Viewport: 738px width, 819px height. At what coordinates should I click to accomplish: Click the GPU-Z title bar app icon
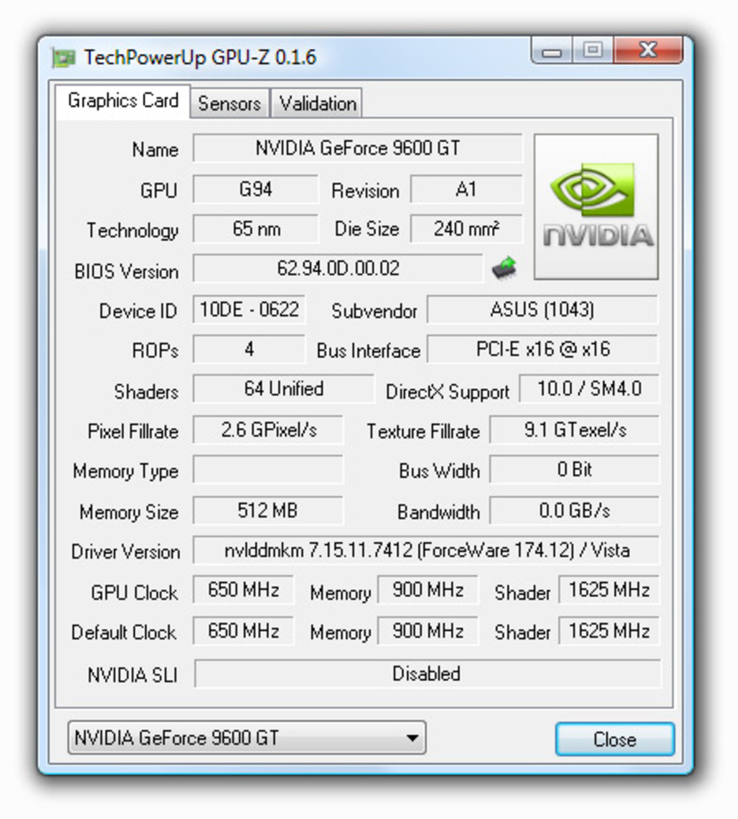(x=64, y=57)
